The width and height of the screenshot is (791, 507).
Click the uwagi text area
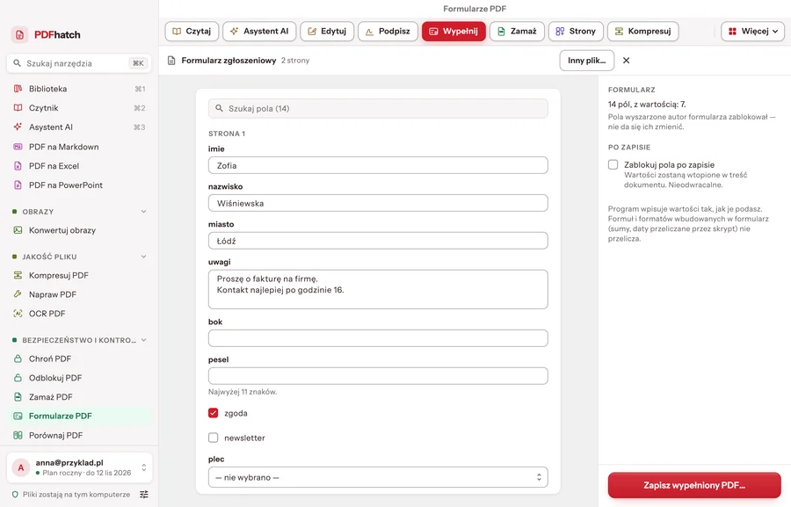point(378,290)
